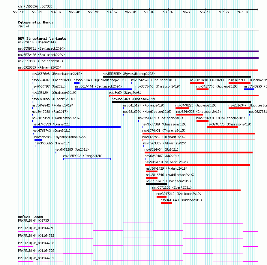
Task: Select the nsv6559731 purple variant bar
Action: tap(138, 51)
